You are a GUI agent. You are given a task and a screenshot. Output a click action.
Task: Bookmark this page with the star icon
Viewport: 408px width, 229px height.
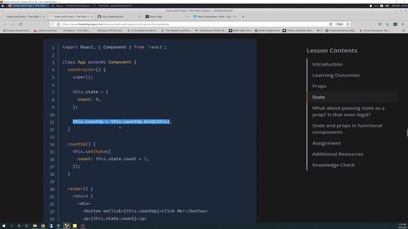(348, 24)
